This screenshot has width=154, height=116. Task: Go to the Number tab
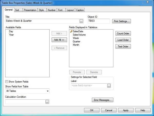tap(52, 10)
